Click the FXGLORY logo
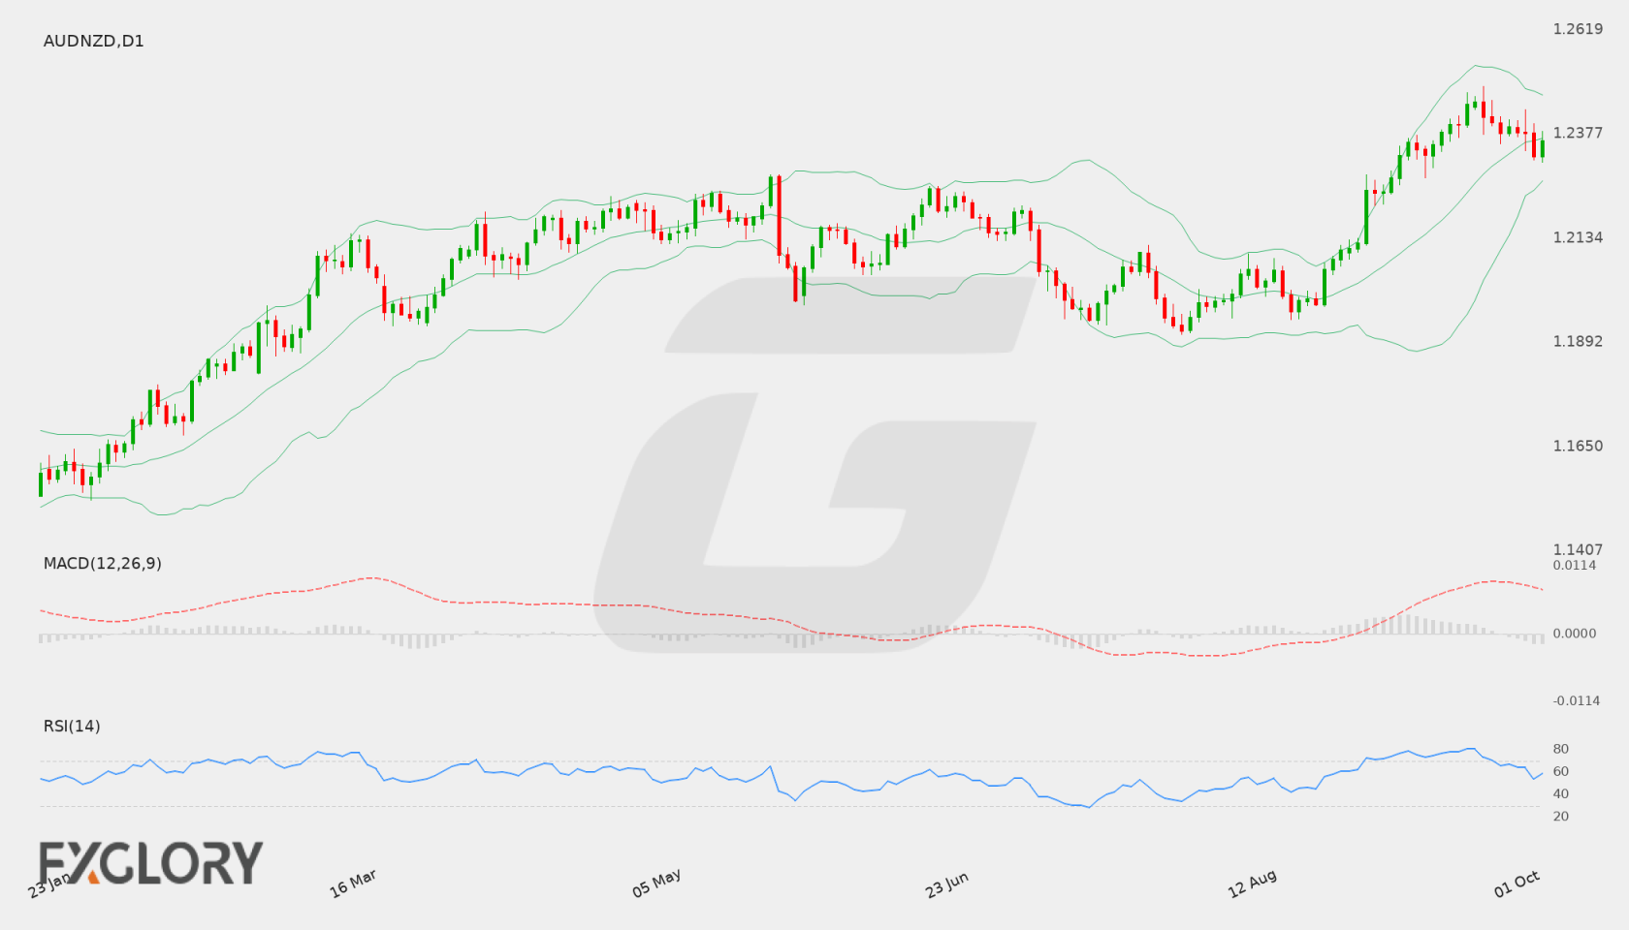The width and height of the screenshot is (1629, 930). click(150, 862)
